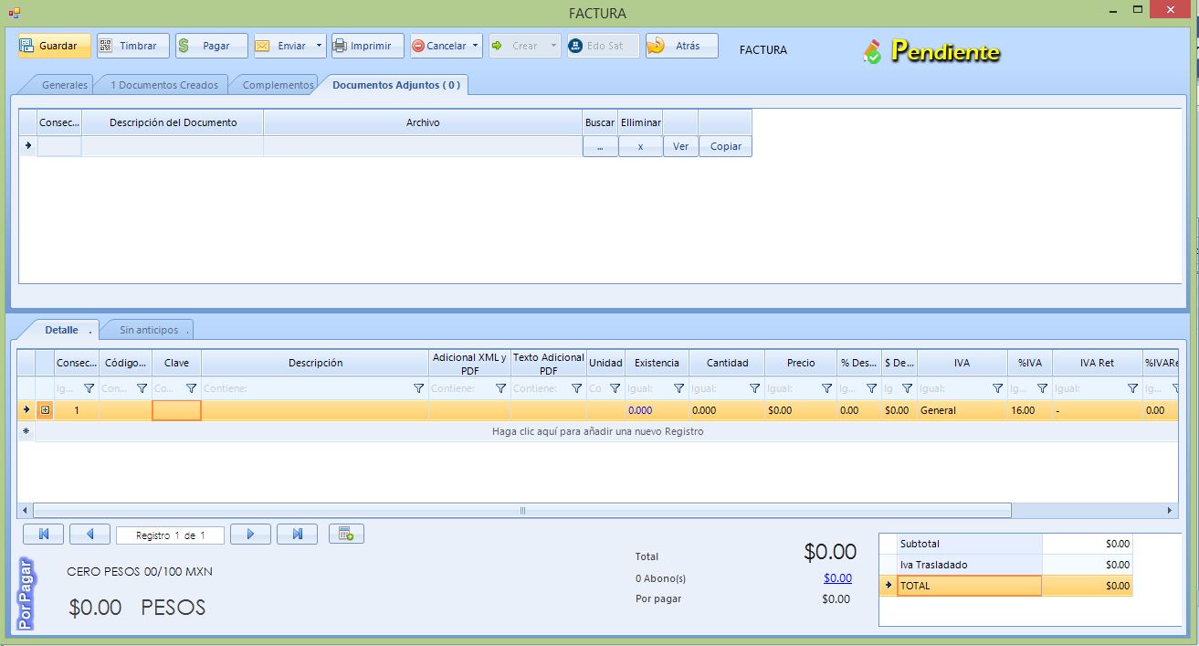Screen dimensions: 1199x646
Task: Go to next record navigation button
Action: point(250,535)
